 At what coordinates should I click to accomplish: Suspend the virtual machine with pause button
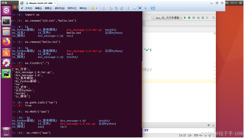point(93,8)
